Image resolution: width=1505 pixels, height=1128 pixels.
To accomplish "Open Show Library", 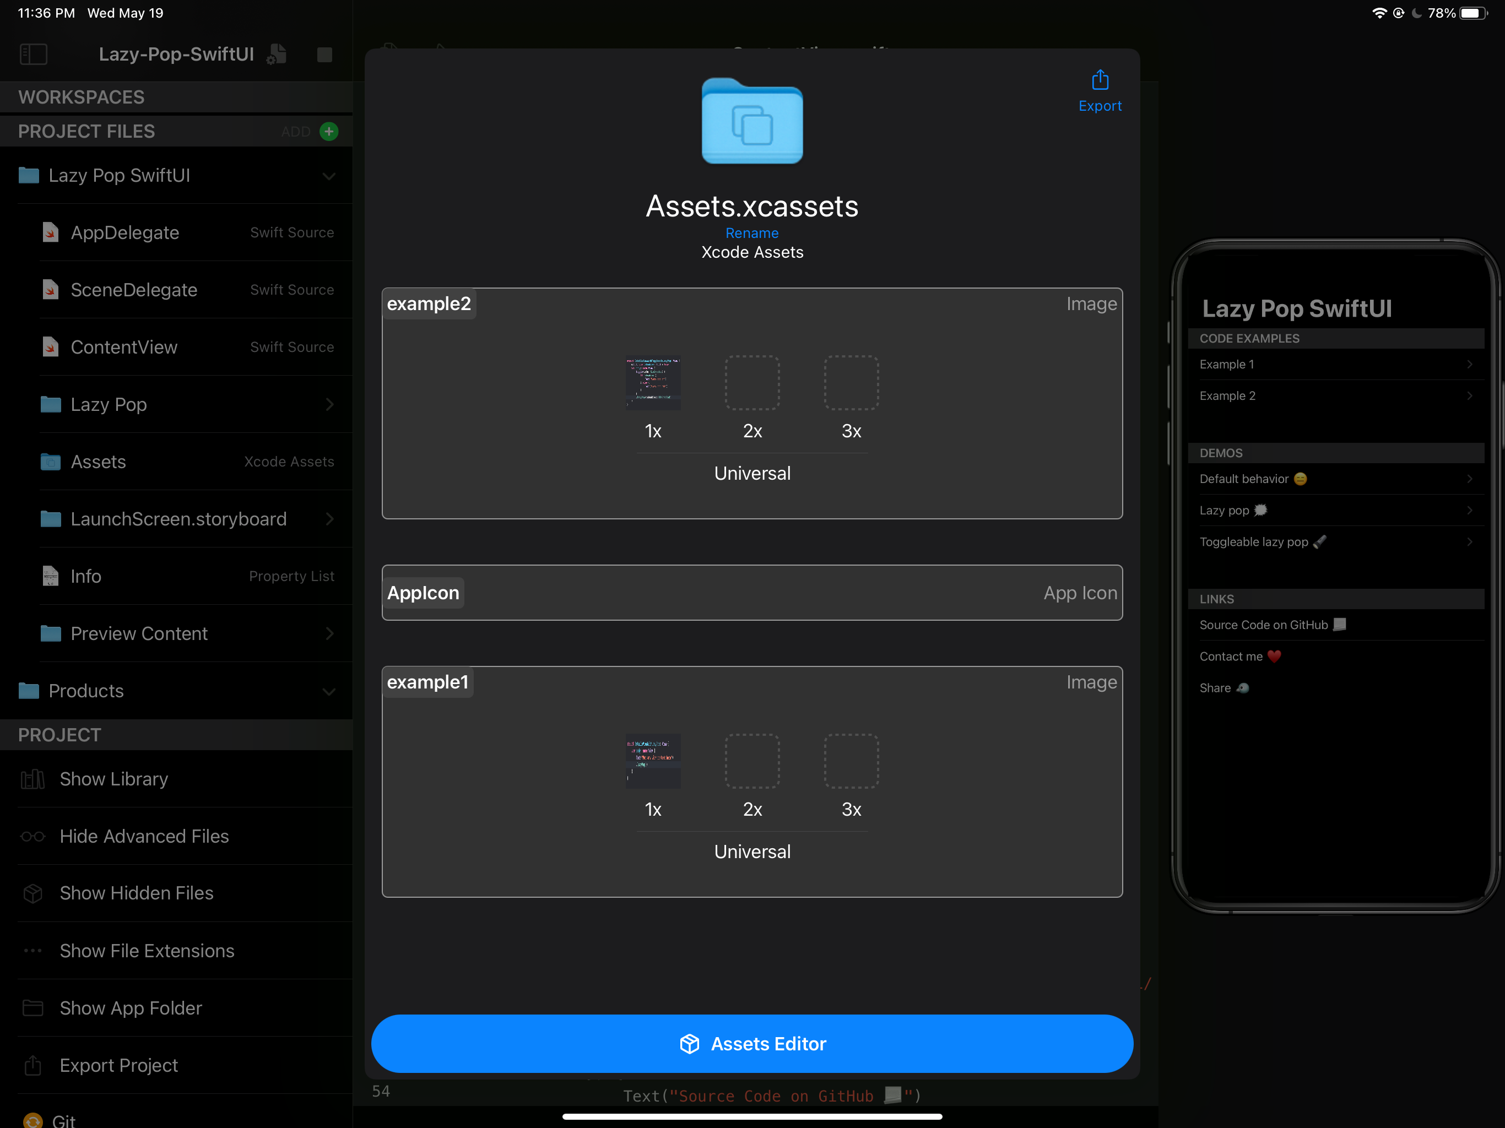I will point(113,779).
